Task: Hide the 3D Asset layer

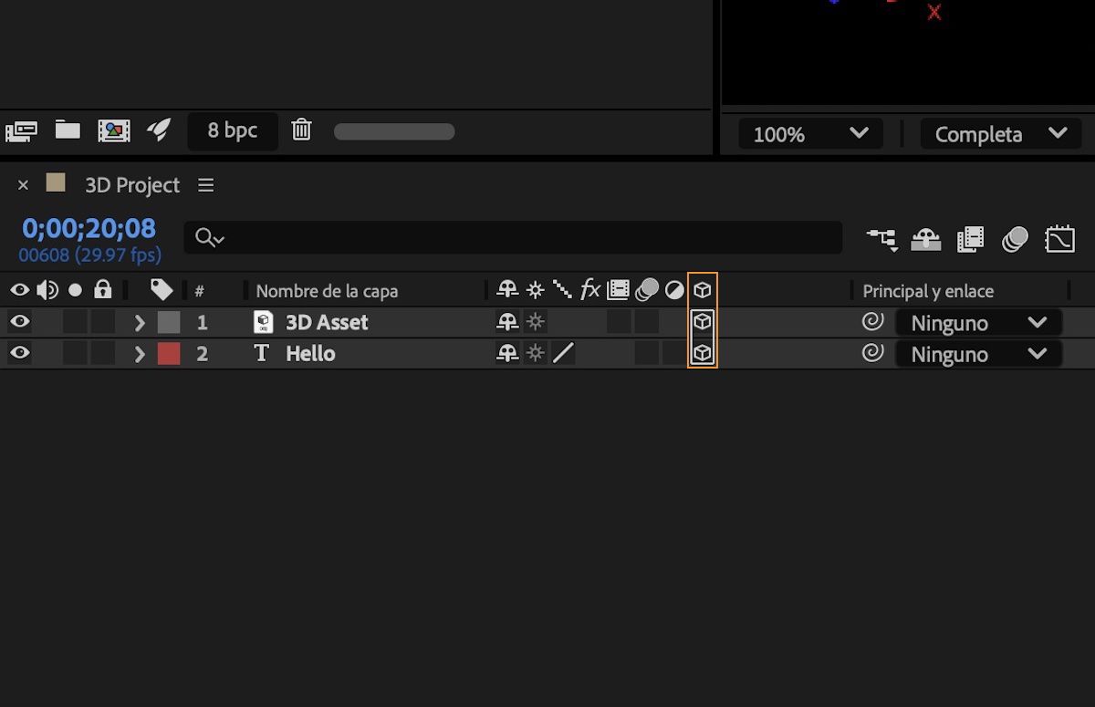Action: (x=19, y=322)
